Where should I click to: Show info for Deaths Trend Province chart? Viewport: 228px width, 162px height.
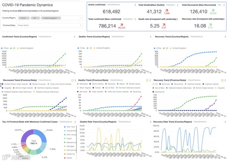(147, 80)
